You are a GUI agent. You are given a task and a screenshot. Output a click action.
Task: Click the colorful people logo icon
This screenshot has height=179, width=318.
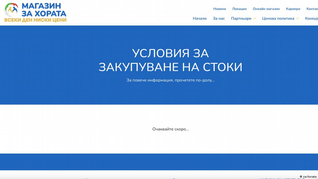coord(11,9)
